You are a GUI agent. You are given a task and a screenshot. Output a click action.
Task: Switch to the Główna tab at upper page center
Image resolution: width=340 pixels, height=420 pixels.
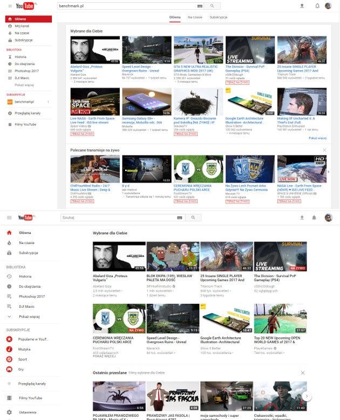tap(175, 17)
